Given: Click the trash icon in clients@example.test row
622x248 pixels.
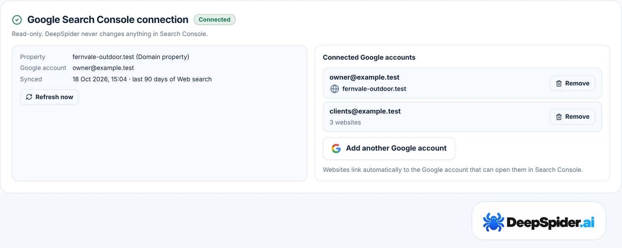Looking at the screenshot, I should [x=559, y=117].
